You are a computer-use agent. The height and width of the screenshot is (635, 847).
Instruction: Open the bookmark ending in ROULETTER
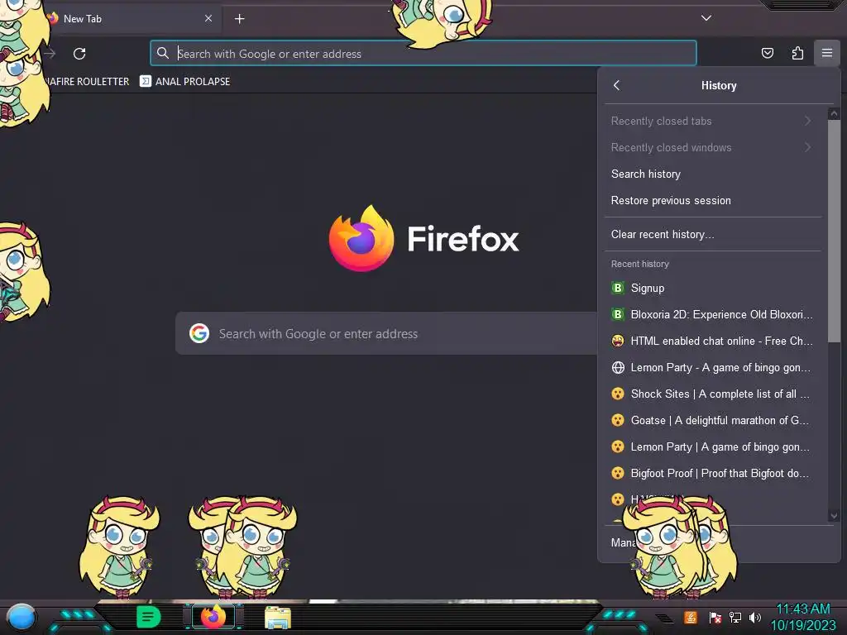pyautogui.click(x=86, y=82)
